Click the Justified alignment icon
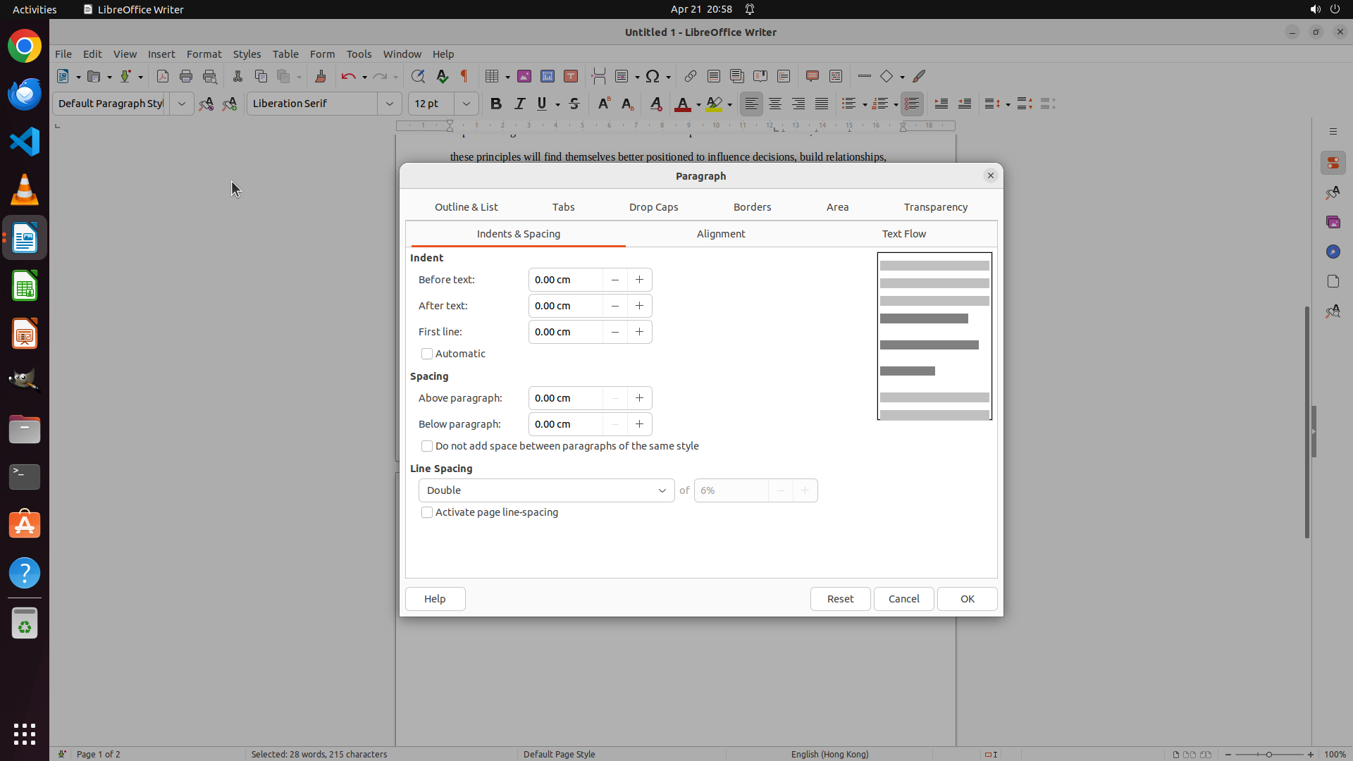Viewport: 1353px width, 761px height. (822, 104)
